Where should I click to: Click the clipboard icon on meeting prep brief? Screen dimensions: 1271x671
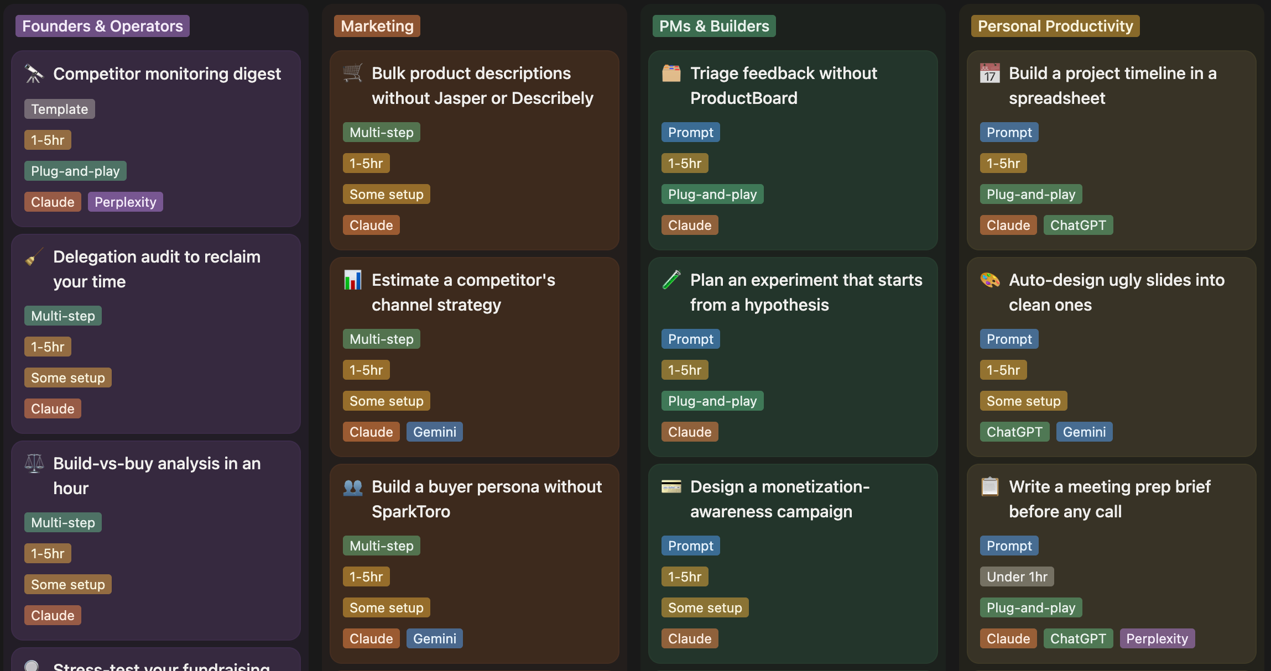pos(990,486)
